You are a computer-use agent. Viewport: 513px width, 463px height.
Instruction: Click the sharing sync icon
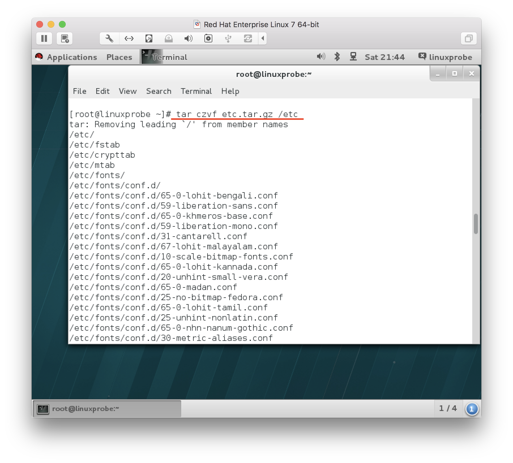tap(248, 38)
